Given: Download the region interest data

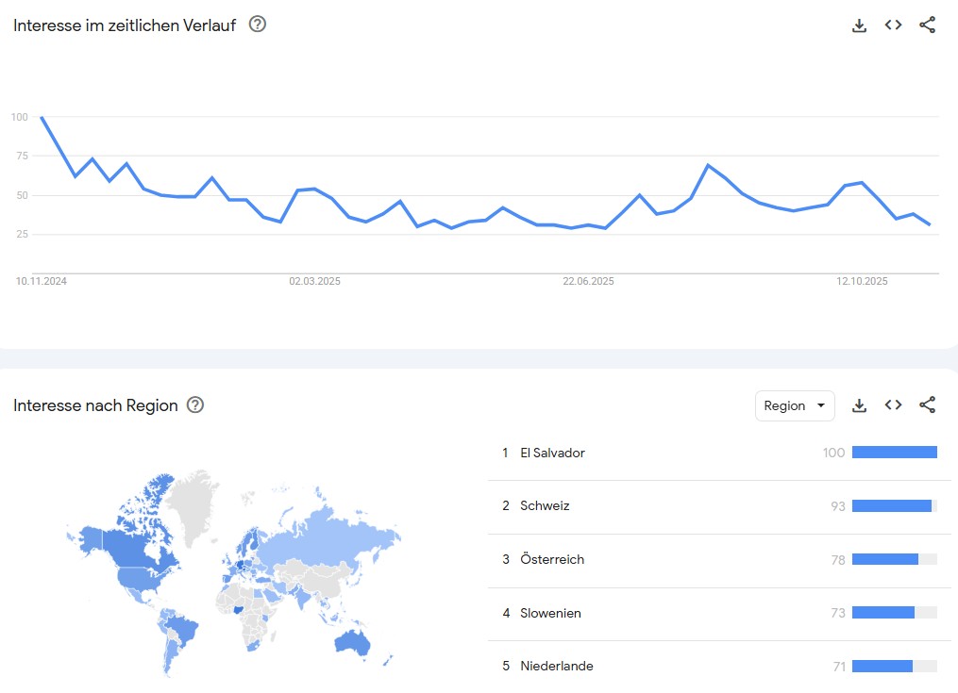Looking at the screenshot, I should click(x=859, y=405).
